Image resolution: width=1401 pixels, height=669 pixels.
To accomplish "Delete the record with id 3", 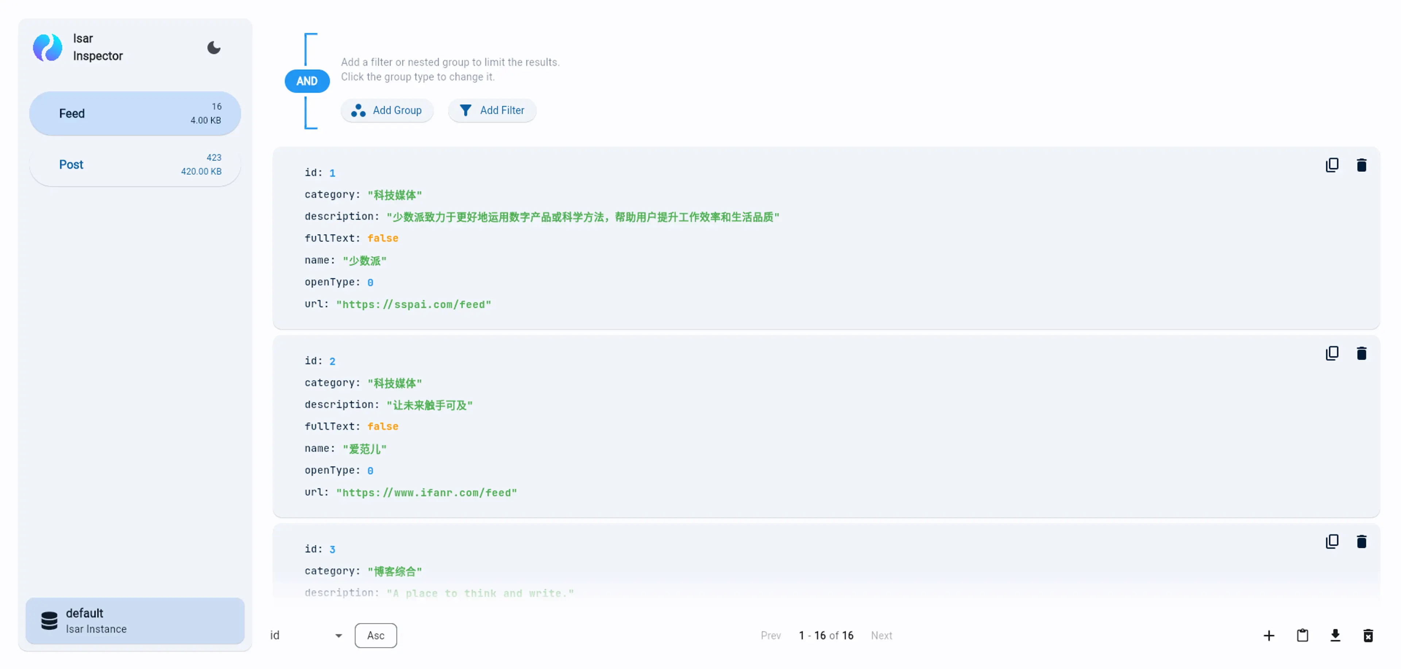I will pyautogui.click(x=1361, y=541).
